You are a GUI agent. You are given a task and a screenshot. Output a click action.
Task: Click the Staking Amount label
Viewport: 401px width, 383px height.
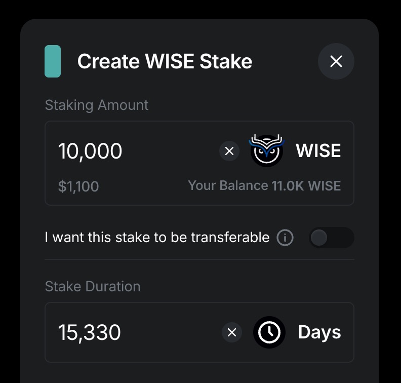tap(97, 105)
